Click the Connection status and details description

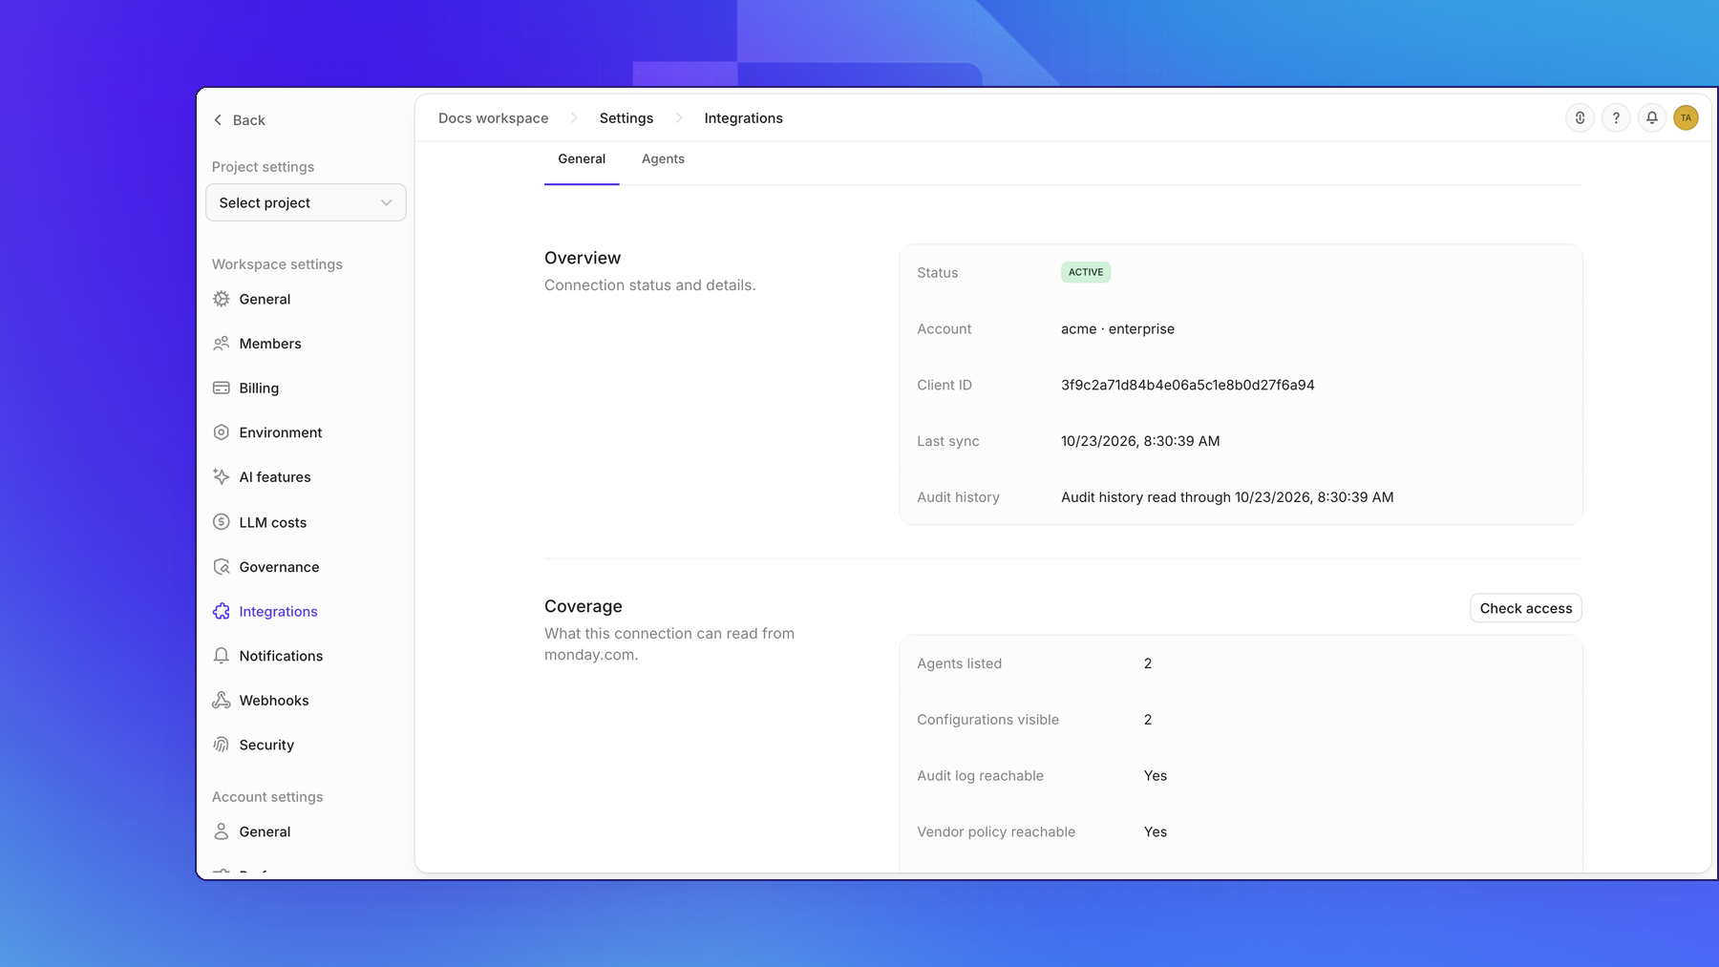click(649, 285)
